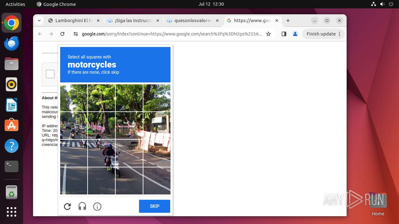Image resolution: width=399 pixels, height=224 pixels.
Task: Open Google Chrome app menu in top bar
Action: (x=56, y=4)
